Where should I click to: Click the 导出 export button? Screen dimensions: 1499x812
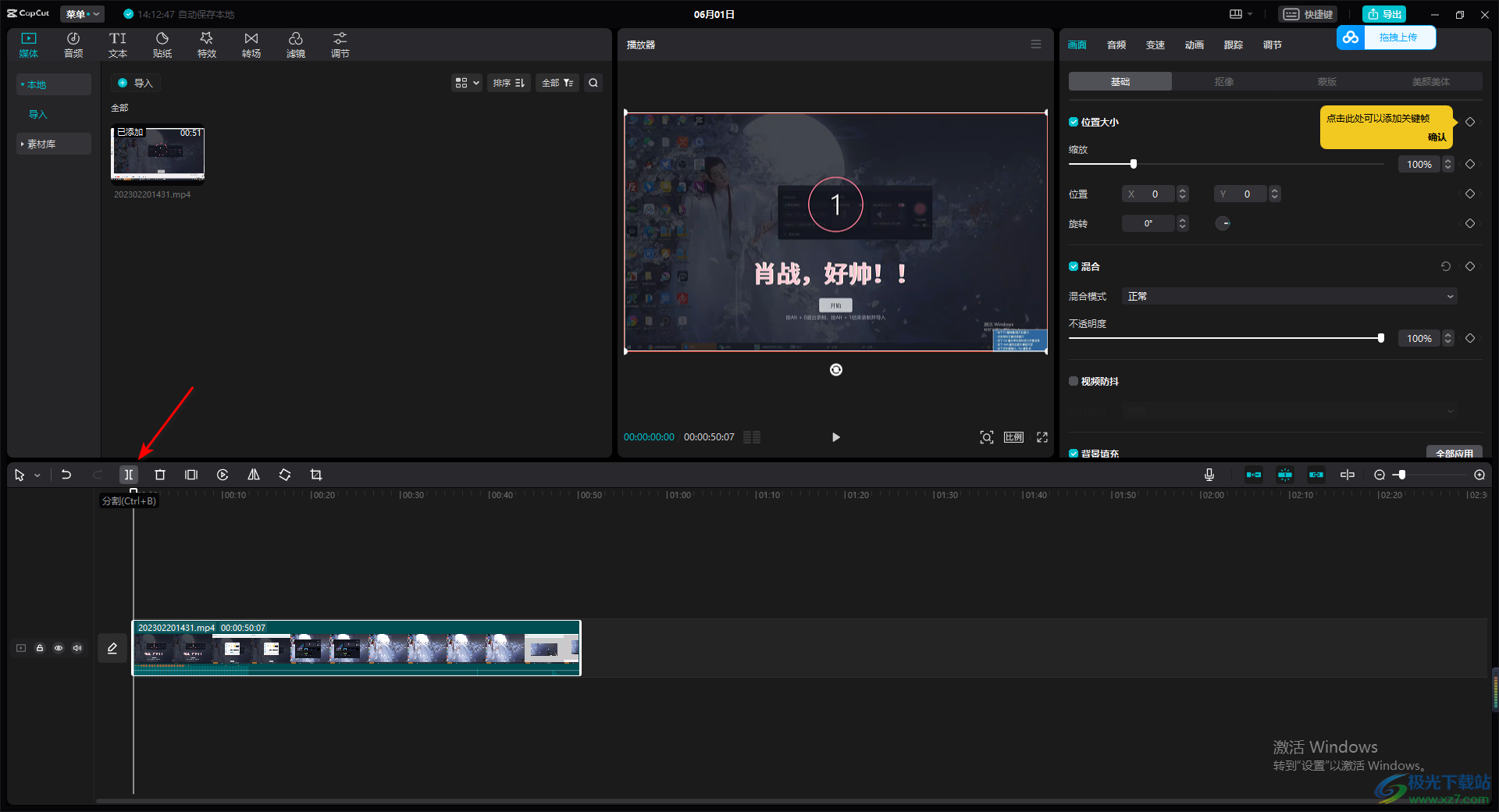click(x=1384, y=14)
